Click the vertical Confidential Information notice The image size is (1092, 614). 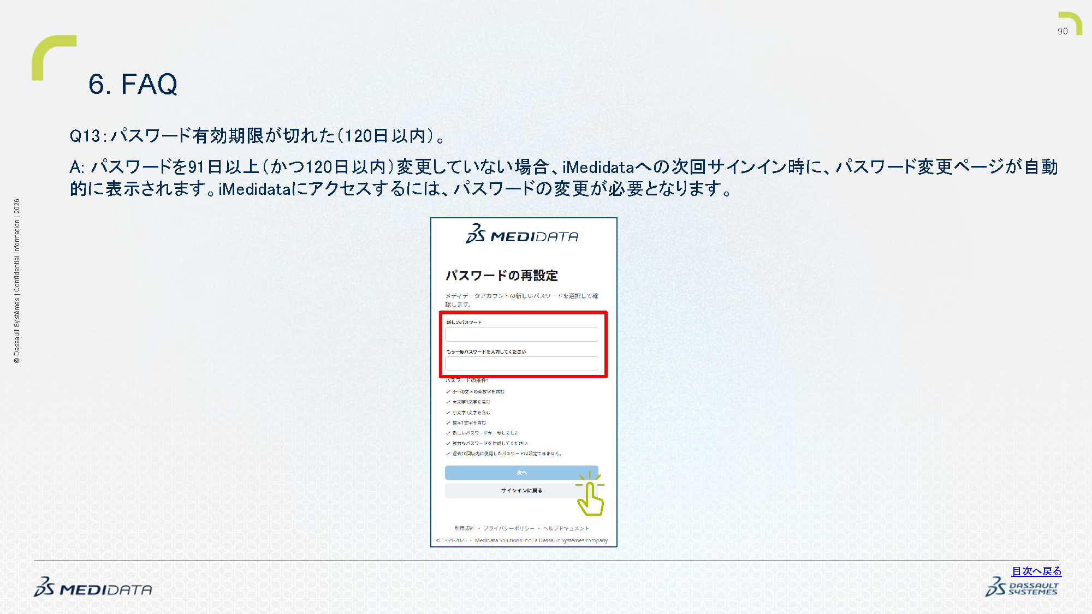(17, 281)
